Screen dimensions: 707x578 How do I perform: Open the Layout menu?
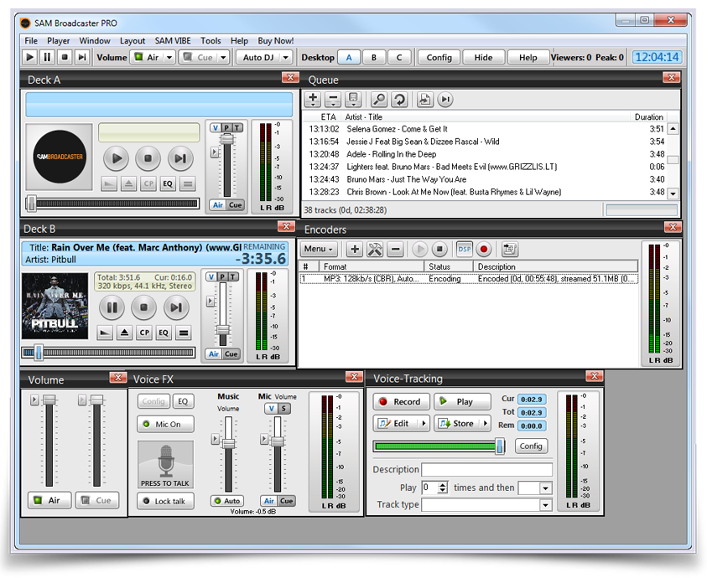(x=133, y=40)
